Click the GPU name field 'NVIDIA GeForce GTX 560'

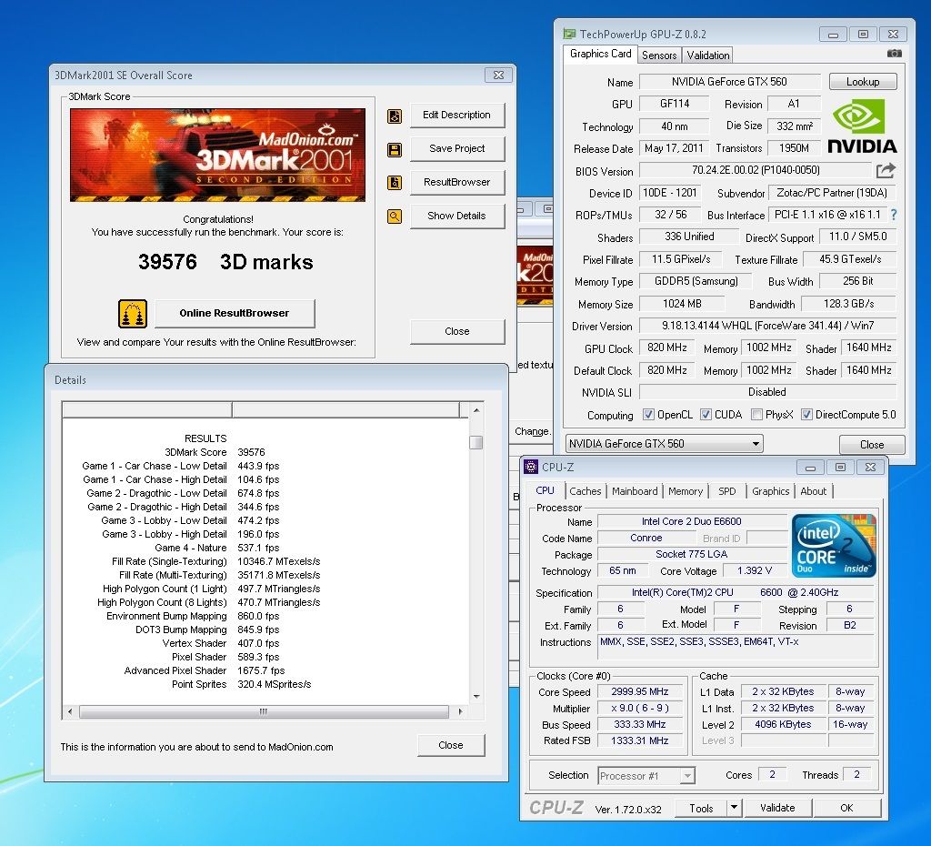pos(729,81)
